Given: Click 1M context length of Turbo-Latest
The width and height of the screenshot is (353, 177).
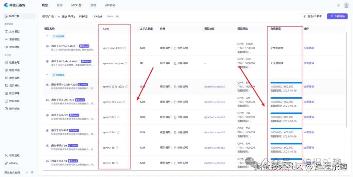Looking at the screenshot, I should [142, 63].
